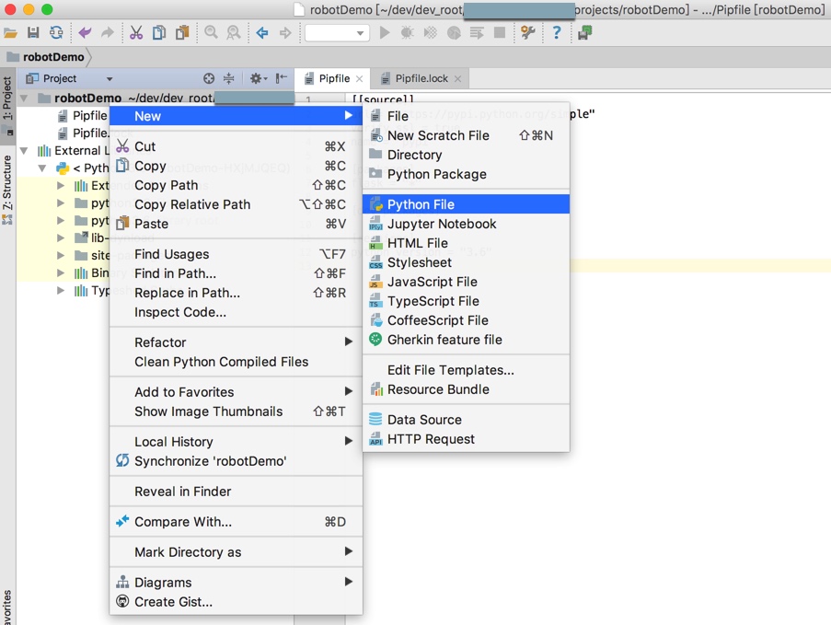Click Compare With... menu entry
The image size is (831, 625).
click(x=236, y=522)
